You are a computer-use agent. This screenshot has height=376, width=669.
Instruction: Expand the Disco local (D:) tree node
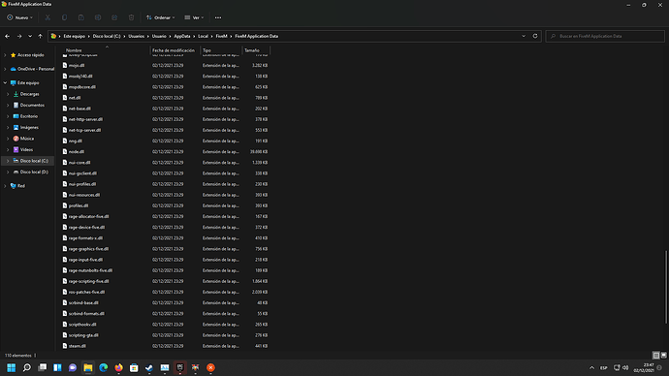[8, 172]
